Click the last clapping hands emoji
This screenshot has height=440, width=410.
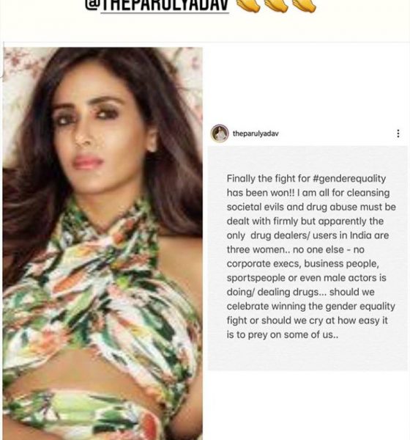305,6
